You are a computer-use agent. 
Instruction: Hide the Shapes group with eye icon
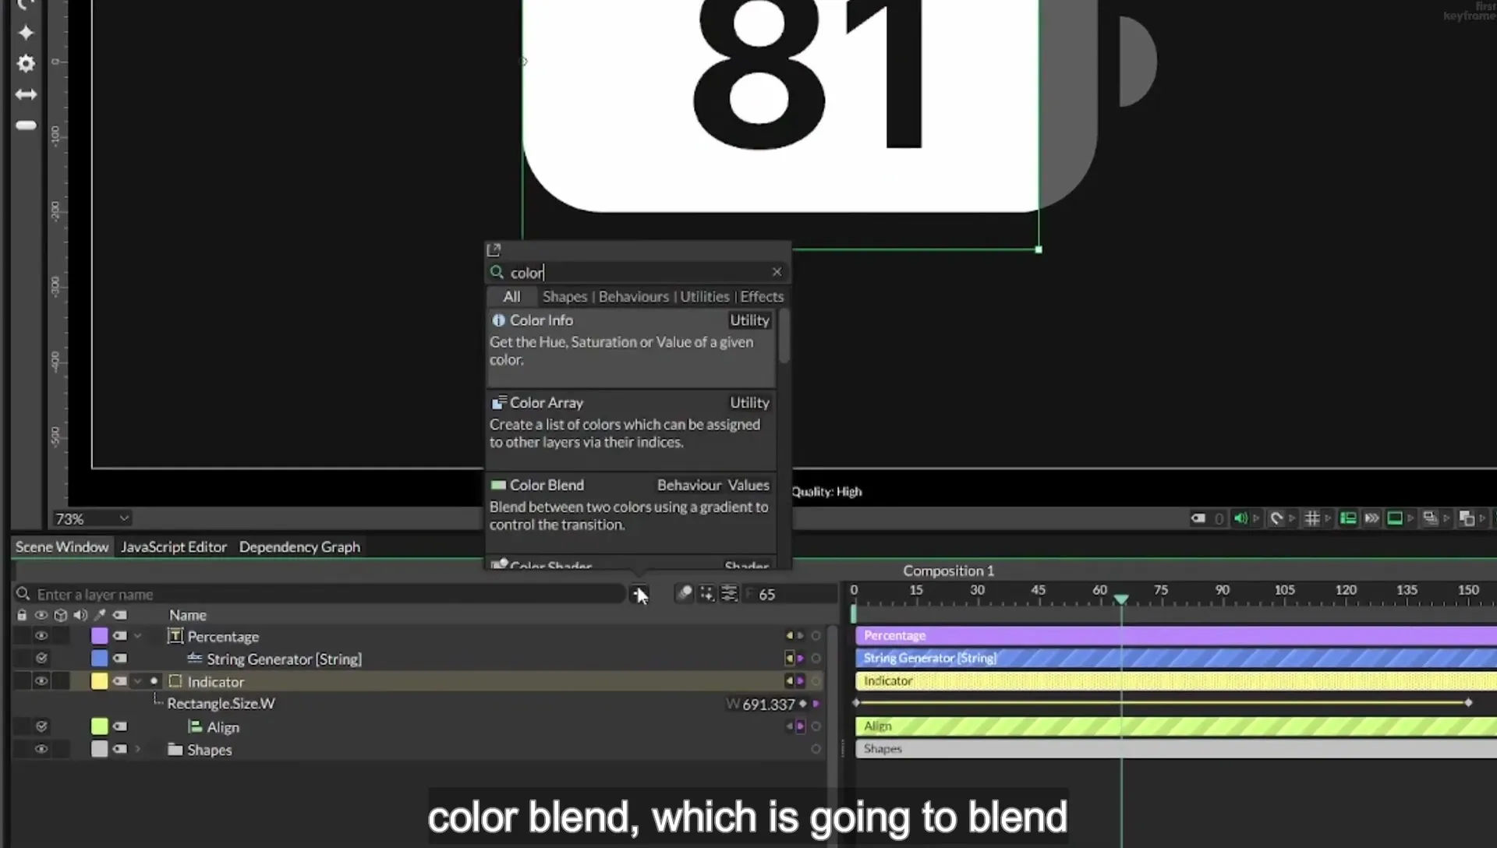[41, 749]
